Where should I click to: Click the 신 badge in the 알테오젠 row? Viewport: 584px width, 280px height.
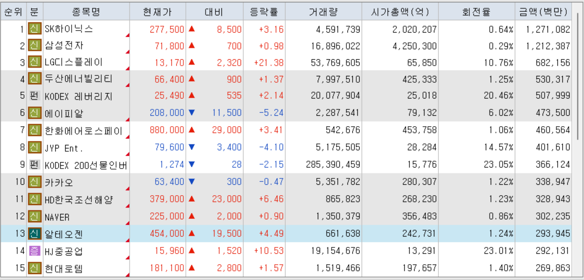34,234
